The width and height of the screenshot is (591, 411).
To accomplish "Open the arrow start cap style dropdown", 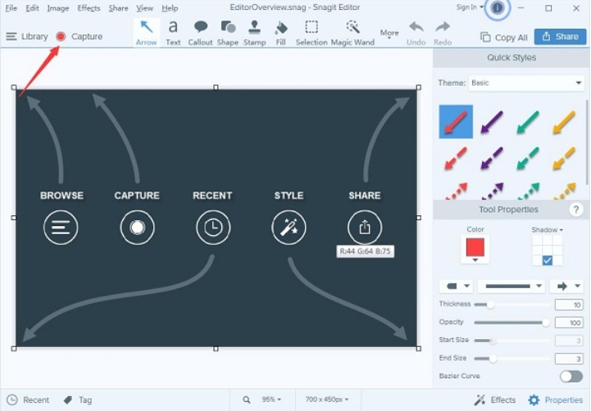I will pos(457,286).
